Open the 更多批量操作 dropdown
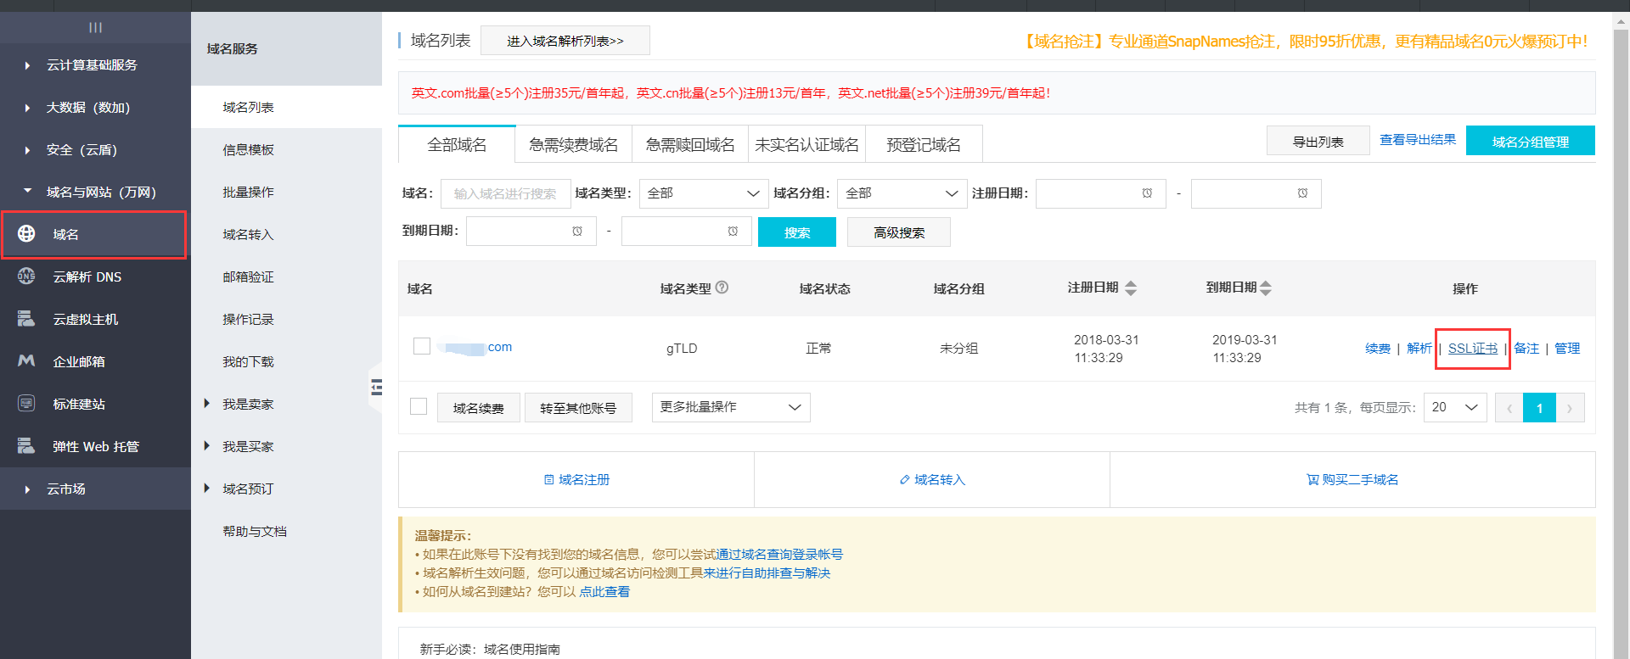Image resolution: width=1630 pixels, height=659 pixels. click(x=730, y=407)
